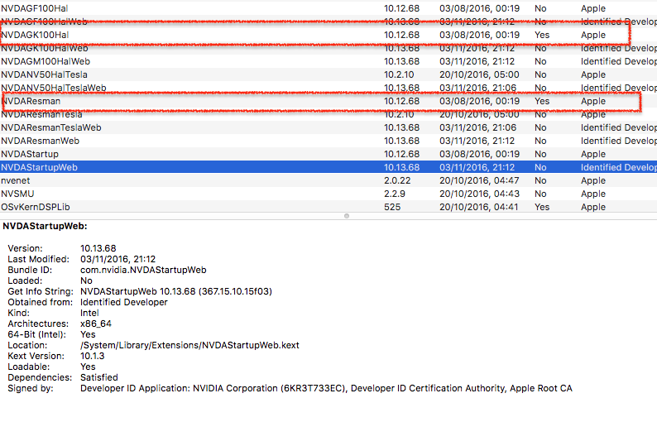The height and width of the screenshot is (422, 657).
Task: Click the highlighted NVDAStartupWeb row name
Action: [39, 167]
